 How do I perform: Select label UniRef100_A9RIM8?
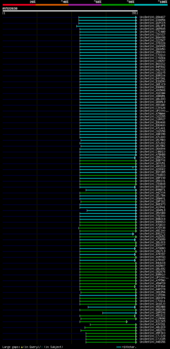(x=152, y=134)
